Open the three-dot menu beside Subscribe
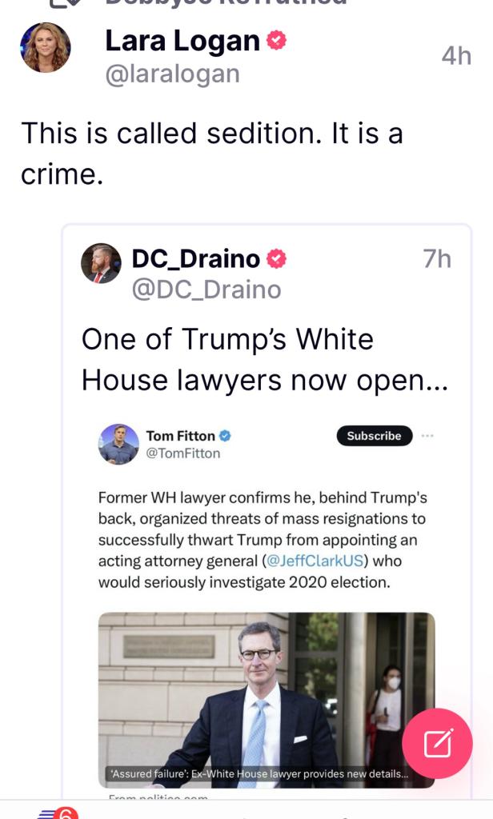Screen dimensions: 493x819 (427, 436)
